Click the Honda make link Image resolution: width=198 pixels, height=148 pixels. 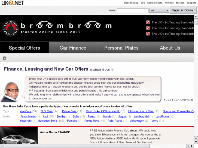coord(107,116)
